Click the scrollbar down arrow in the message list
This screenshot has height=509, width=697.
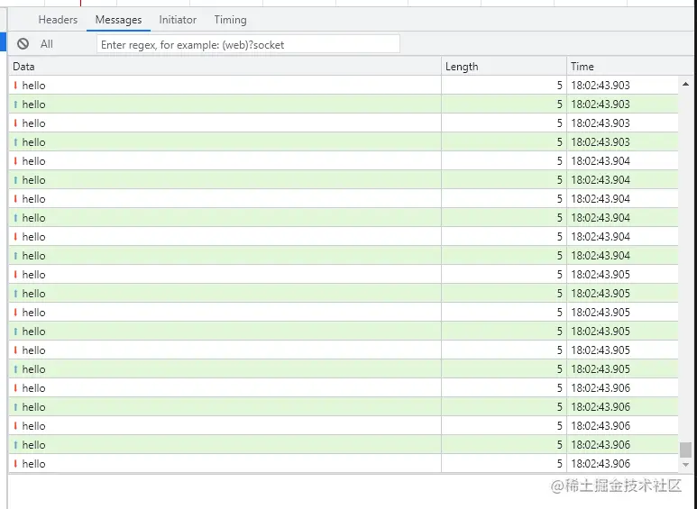click(685, 465)
